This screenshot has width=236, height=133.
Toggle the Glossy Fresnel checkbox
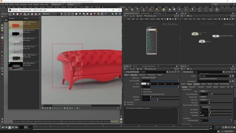tap(142, 92)
